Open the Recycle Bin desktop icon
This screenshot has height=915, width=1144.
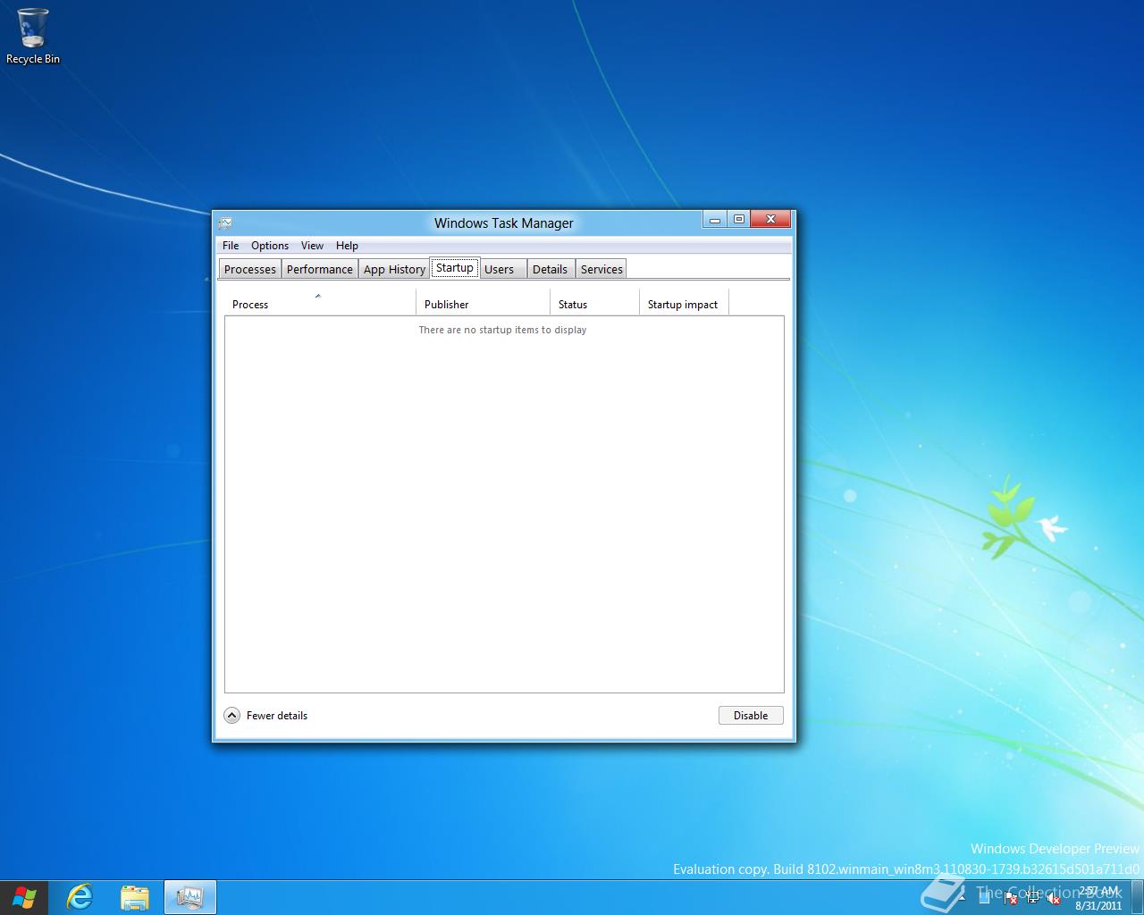[x=33, y=37]
